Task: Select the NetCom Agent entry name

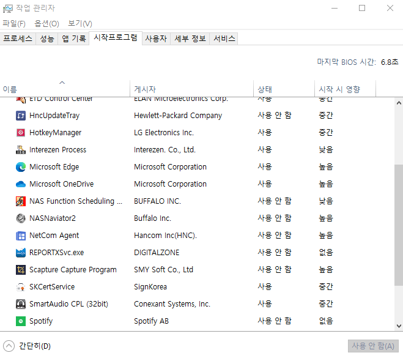Action: [54, 236]
